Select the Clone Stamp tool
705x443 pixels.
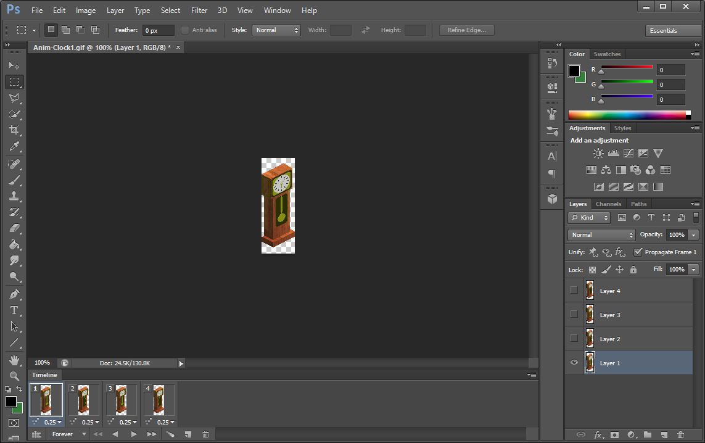[14, 197]
